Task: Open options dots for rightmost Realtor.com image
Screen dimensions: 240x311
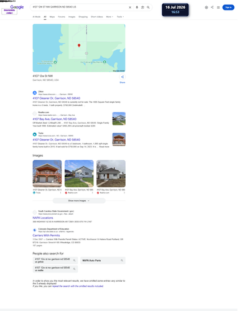Action: click(124, 193)
